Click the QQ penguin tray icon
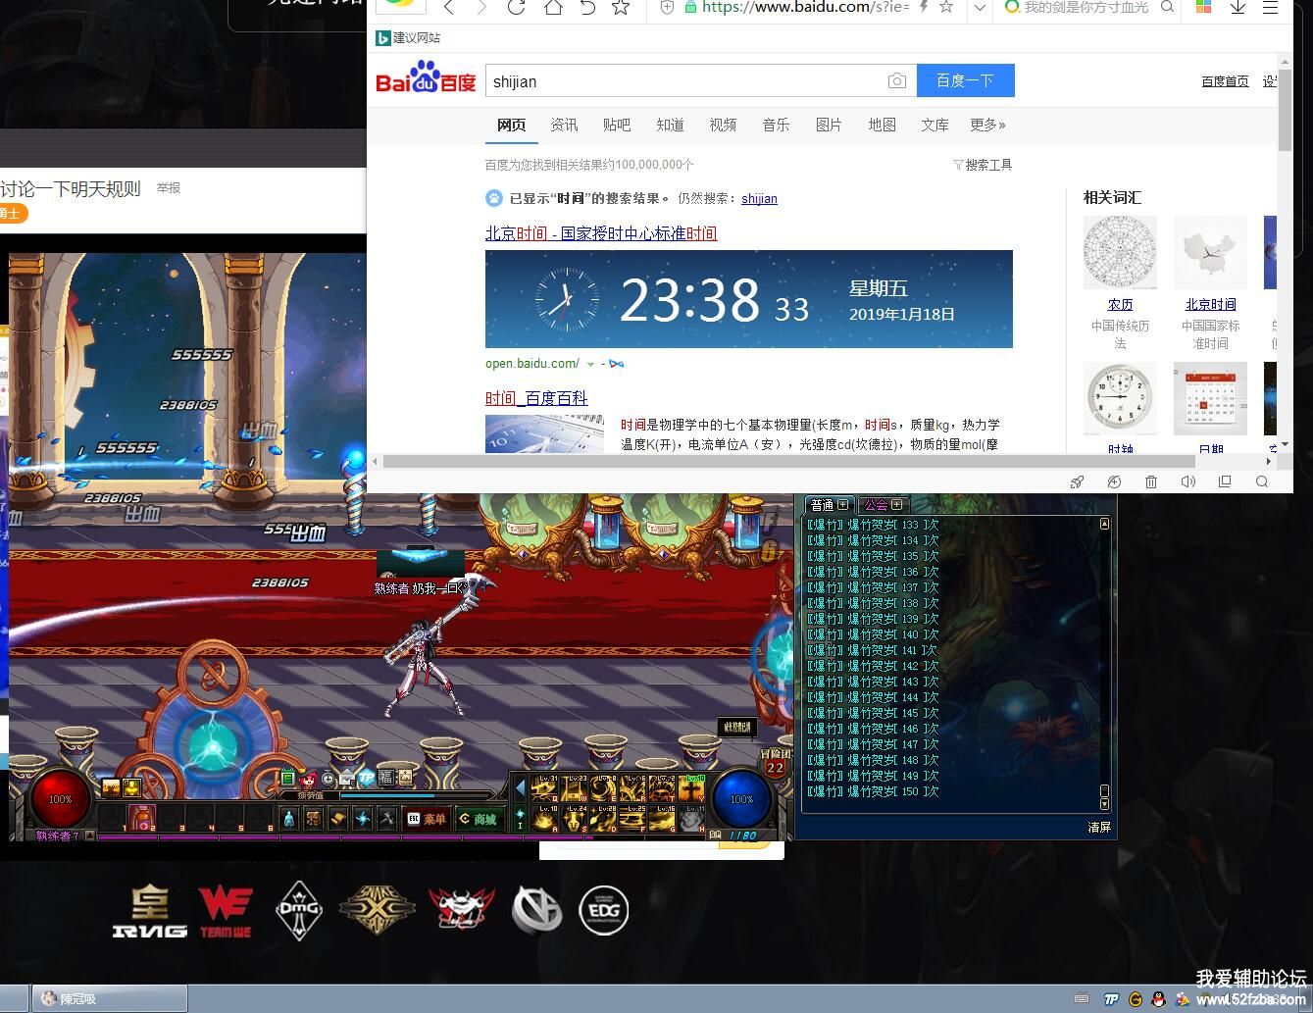The image size is (1313, 1013). tap(1158, 999)
